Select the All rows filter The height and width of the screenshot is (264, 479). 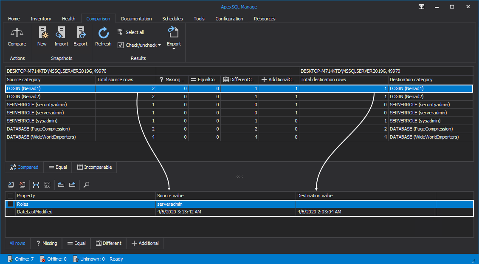tap(17, 243)
